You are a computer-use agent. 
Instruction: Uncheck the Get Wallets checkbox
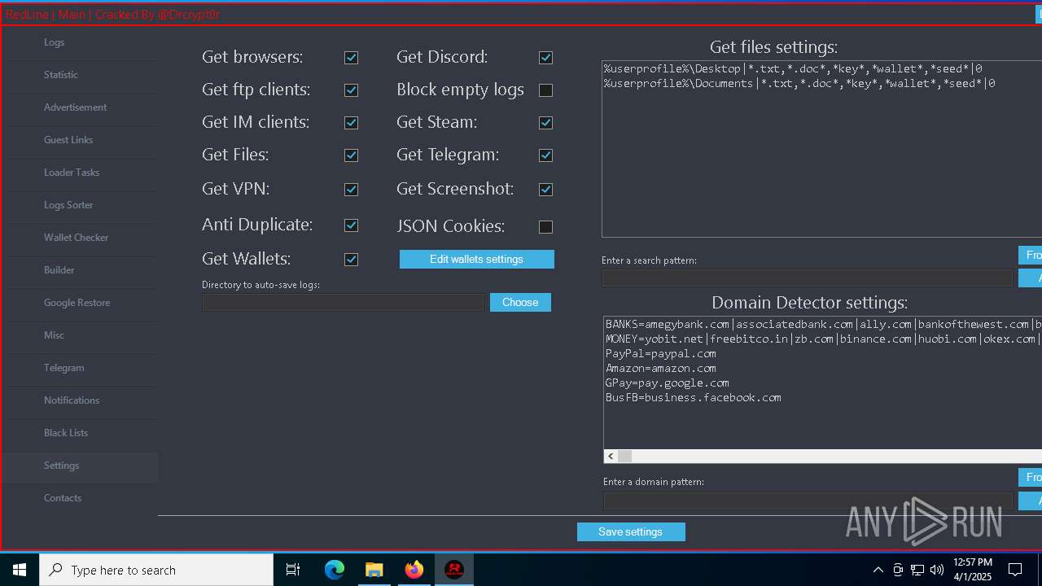(351, 260)
